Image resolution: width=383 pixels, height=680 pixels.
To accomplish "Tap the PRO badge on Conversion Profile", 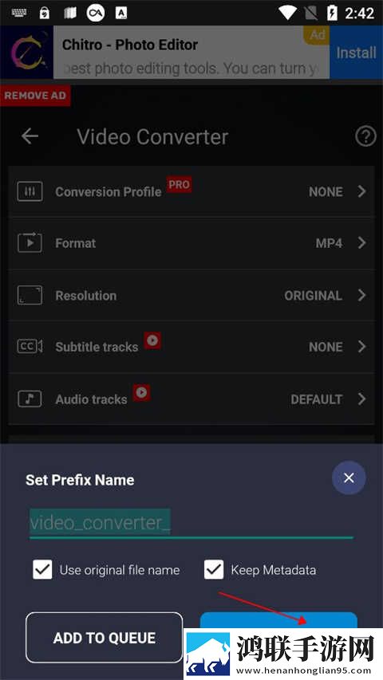I will 179,185.
